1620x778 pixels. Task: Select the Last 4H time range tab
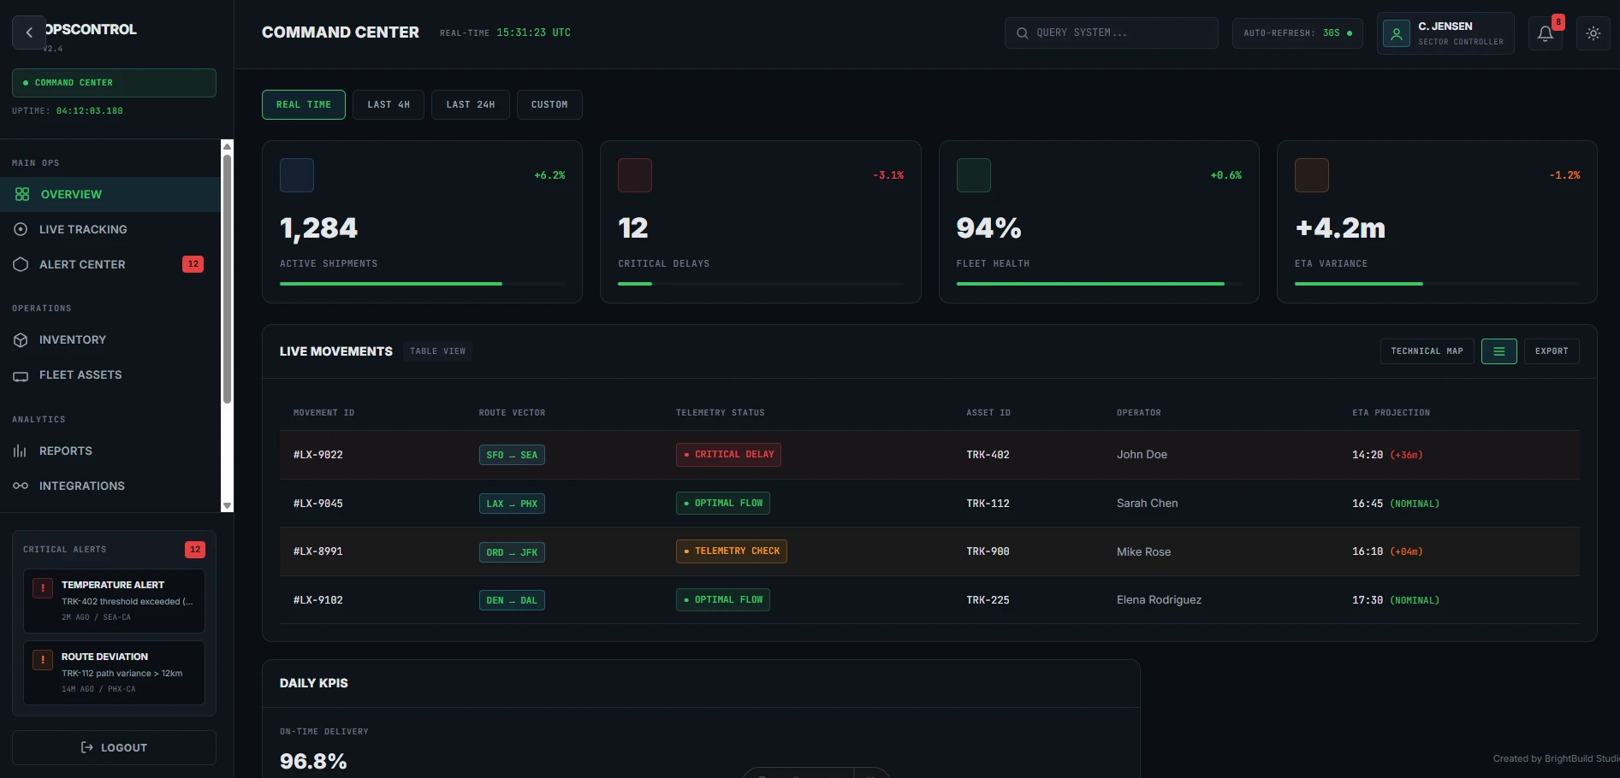pyautogui.click(x=388, y=104)
